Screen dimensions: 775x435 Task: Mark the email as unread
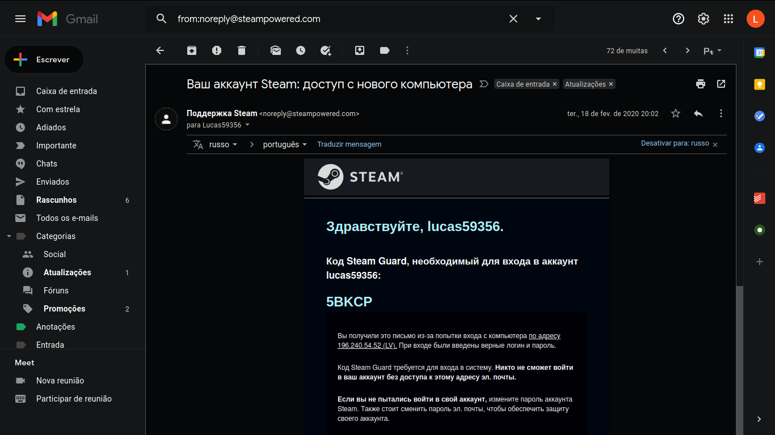click(276, 50)
